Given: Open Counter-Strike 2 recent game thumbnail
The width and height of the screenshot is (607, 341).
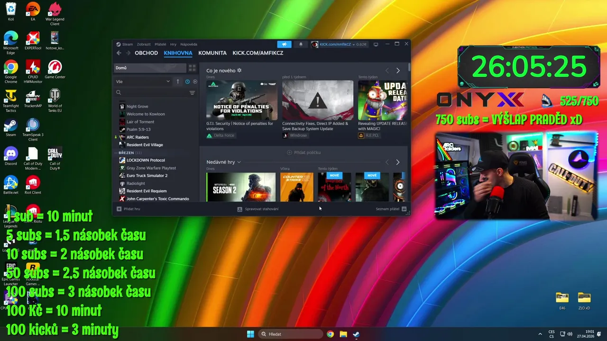Looking at the screenshot, I should [x=297, y=187].
